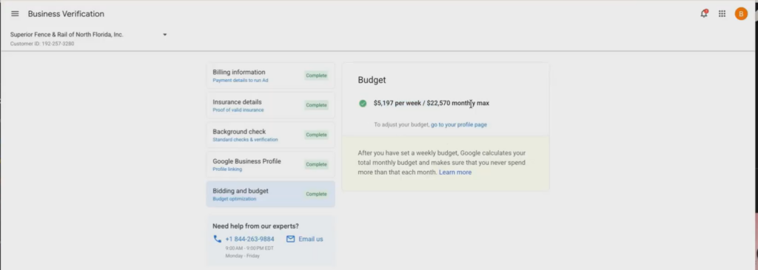The height and width of the screenshot is (270, 758).
Task: Click the Complete badge for Billing information
Action: tap(317, 75)
